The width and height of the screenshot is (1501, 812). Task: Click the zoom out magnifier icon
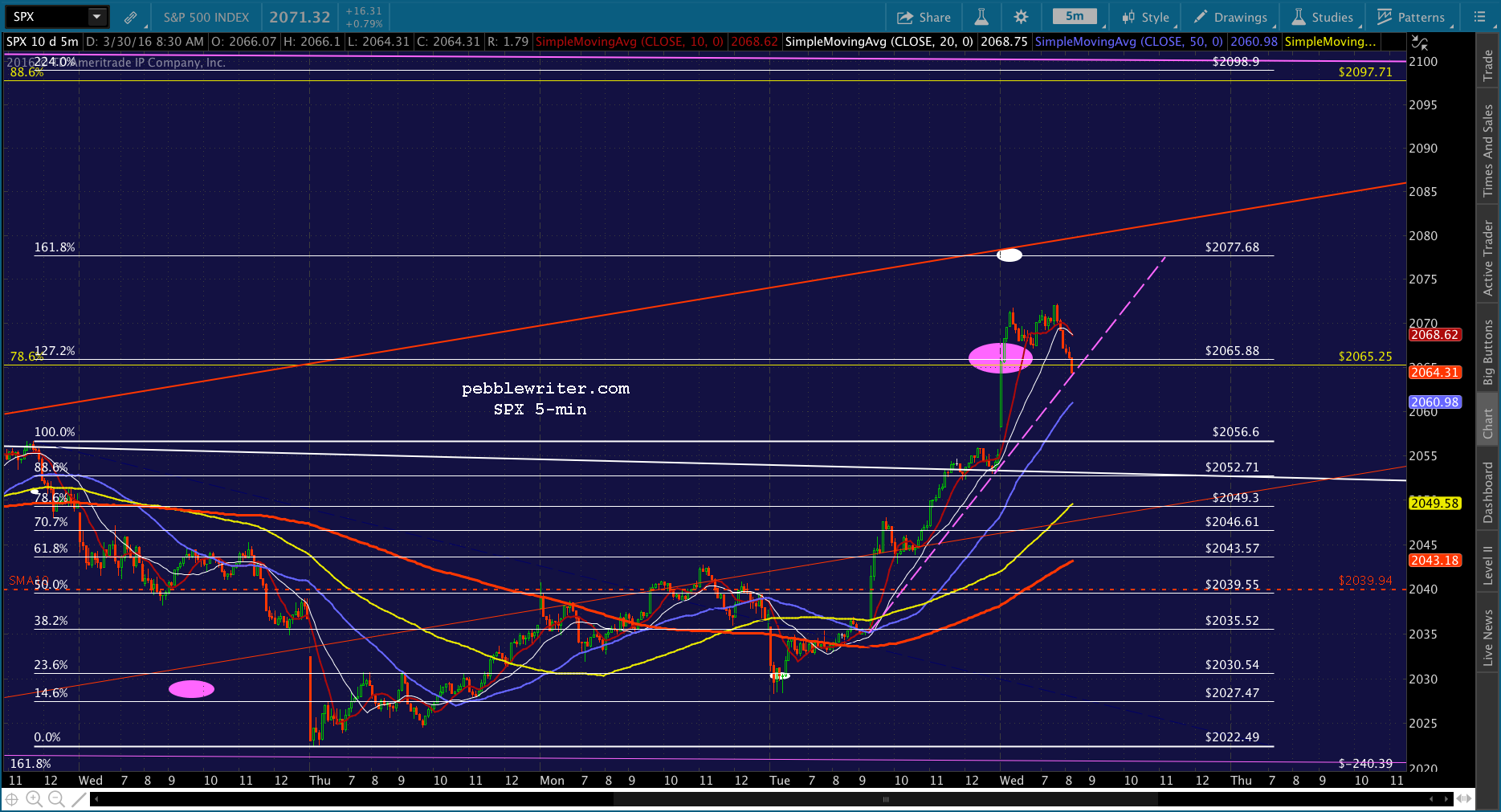click(x=56, y=799)
